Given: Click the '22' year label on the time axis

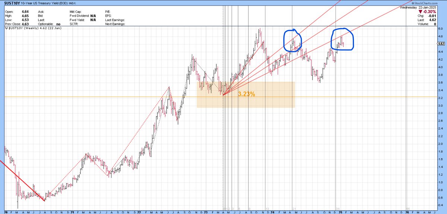Looking at the screenshot, I should click(x=139, y=212).
